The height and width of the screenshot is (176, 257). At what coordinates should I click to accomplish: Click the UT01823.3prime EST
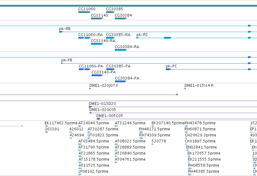click(x=89, y=138)
